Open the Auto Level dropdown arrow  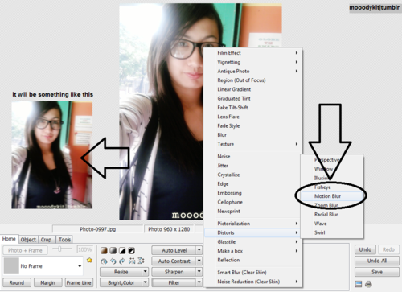(199, 250)
